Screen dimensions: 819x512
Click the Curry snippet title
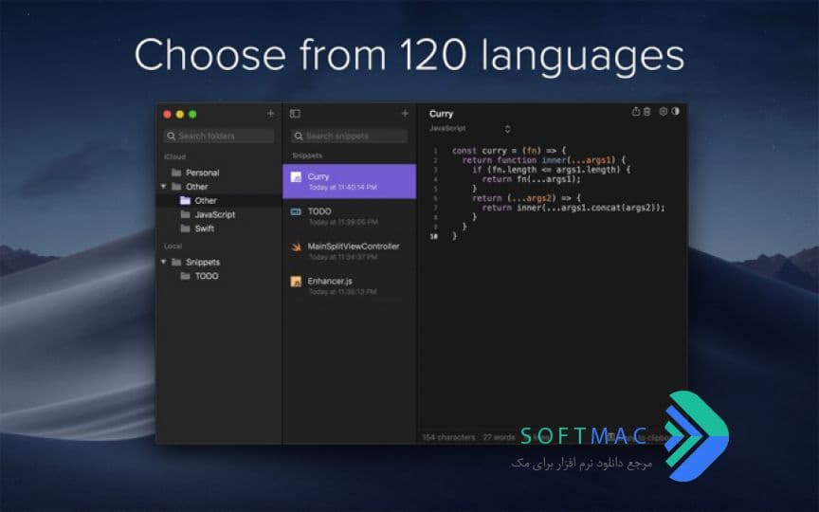point(442,114)
